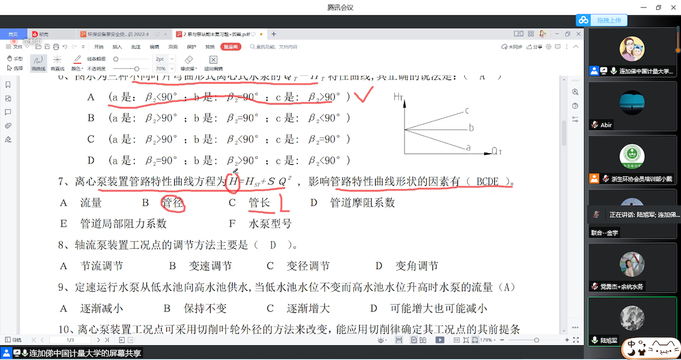Open the 开始 ribbon tab
Viewport: 681px width, 360px height.
tap(99, 47)
